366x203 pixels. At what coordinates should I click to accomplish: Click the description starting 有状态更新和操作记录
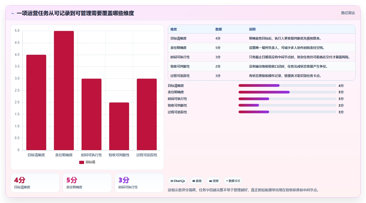pyautogui.click(x=285, y=76)
